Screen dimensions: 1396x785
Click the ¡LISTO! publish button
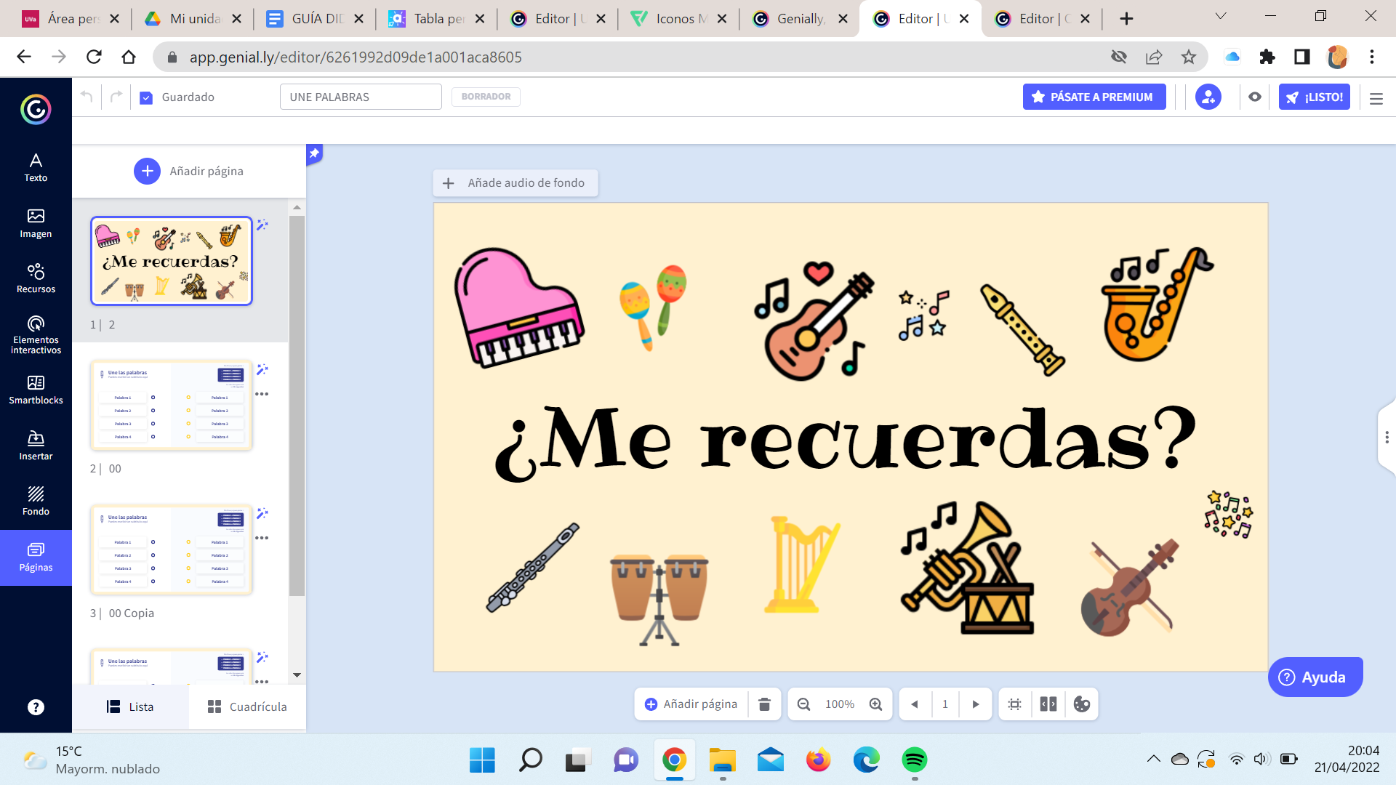pos(1314,97)
